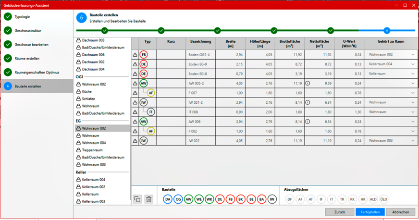The image size is (419, 220).
Task: Click info icon next to AW 005-2 Nettofläche
Action: tap(308, 83)
